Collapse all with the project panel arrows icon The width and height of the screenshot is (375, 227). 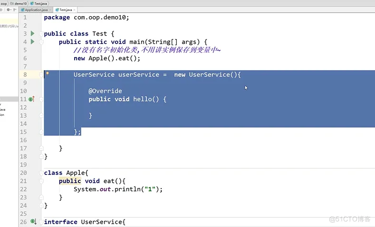1,10
